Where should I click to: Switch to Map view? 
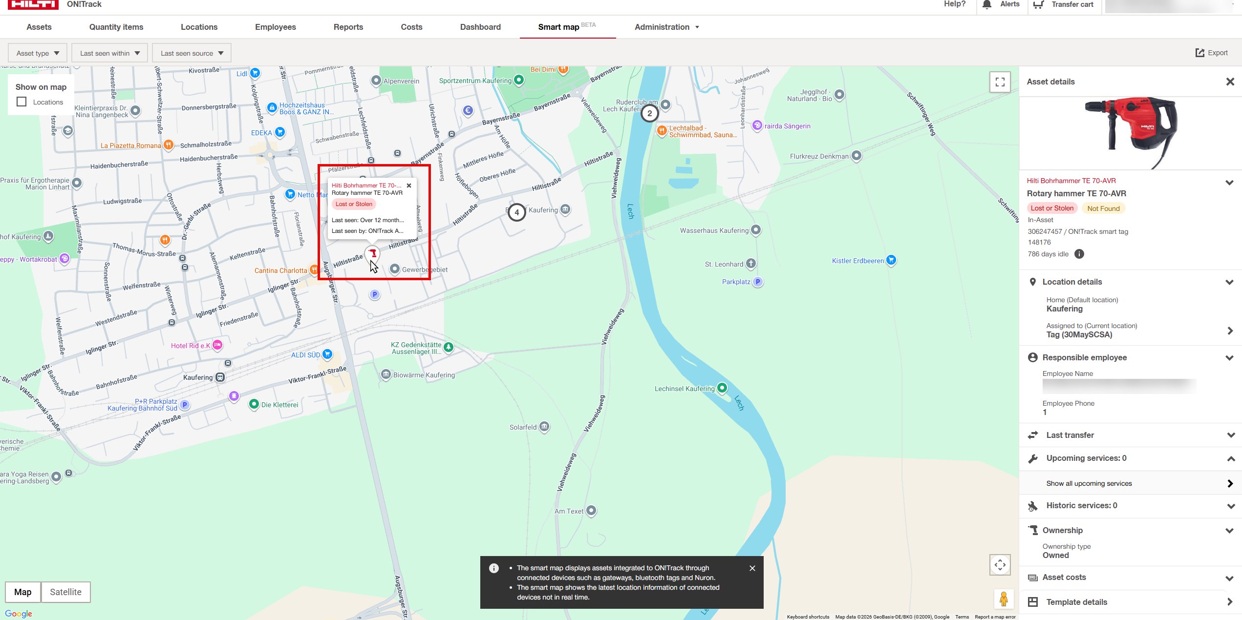(23, 592)
